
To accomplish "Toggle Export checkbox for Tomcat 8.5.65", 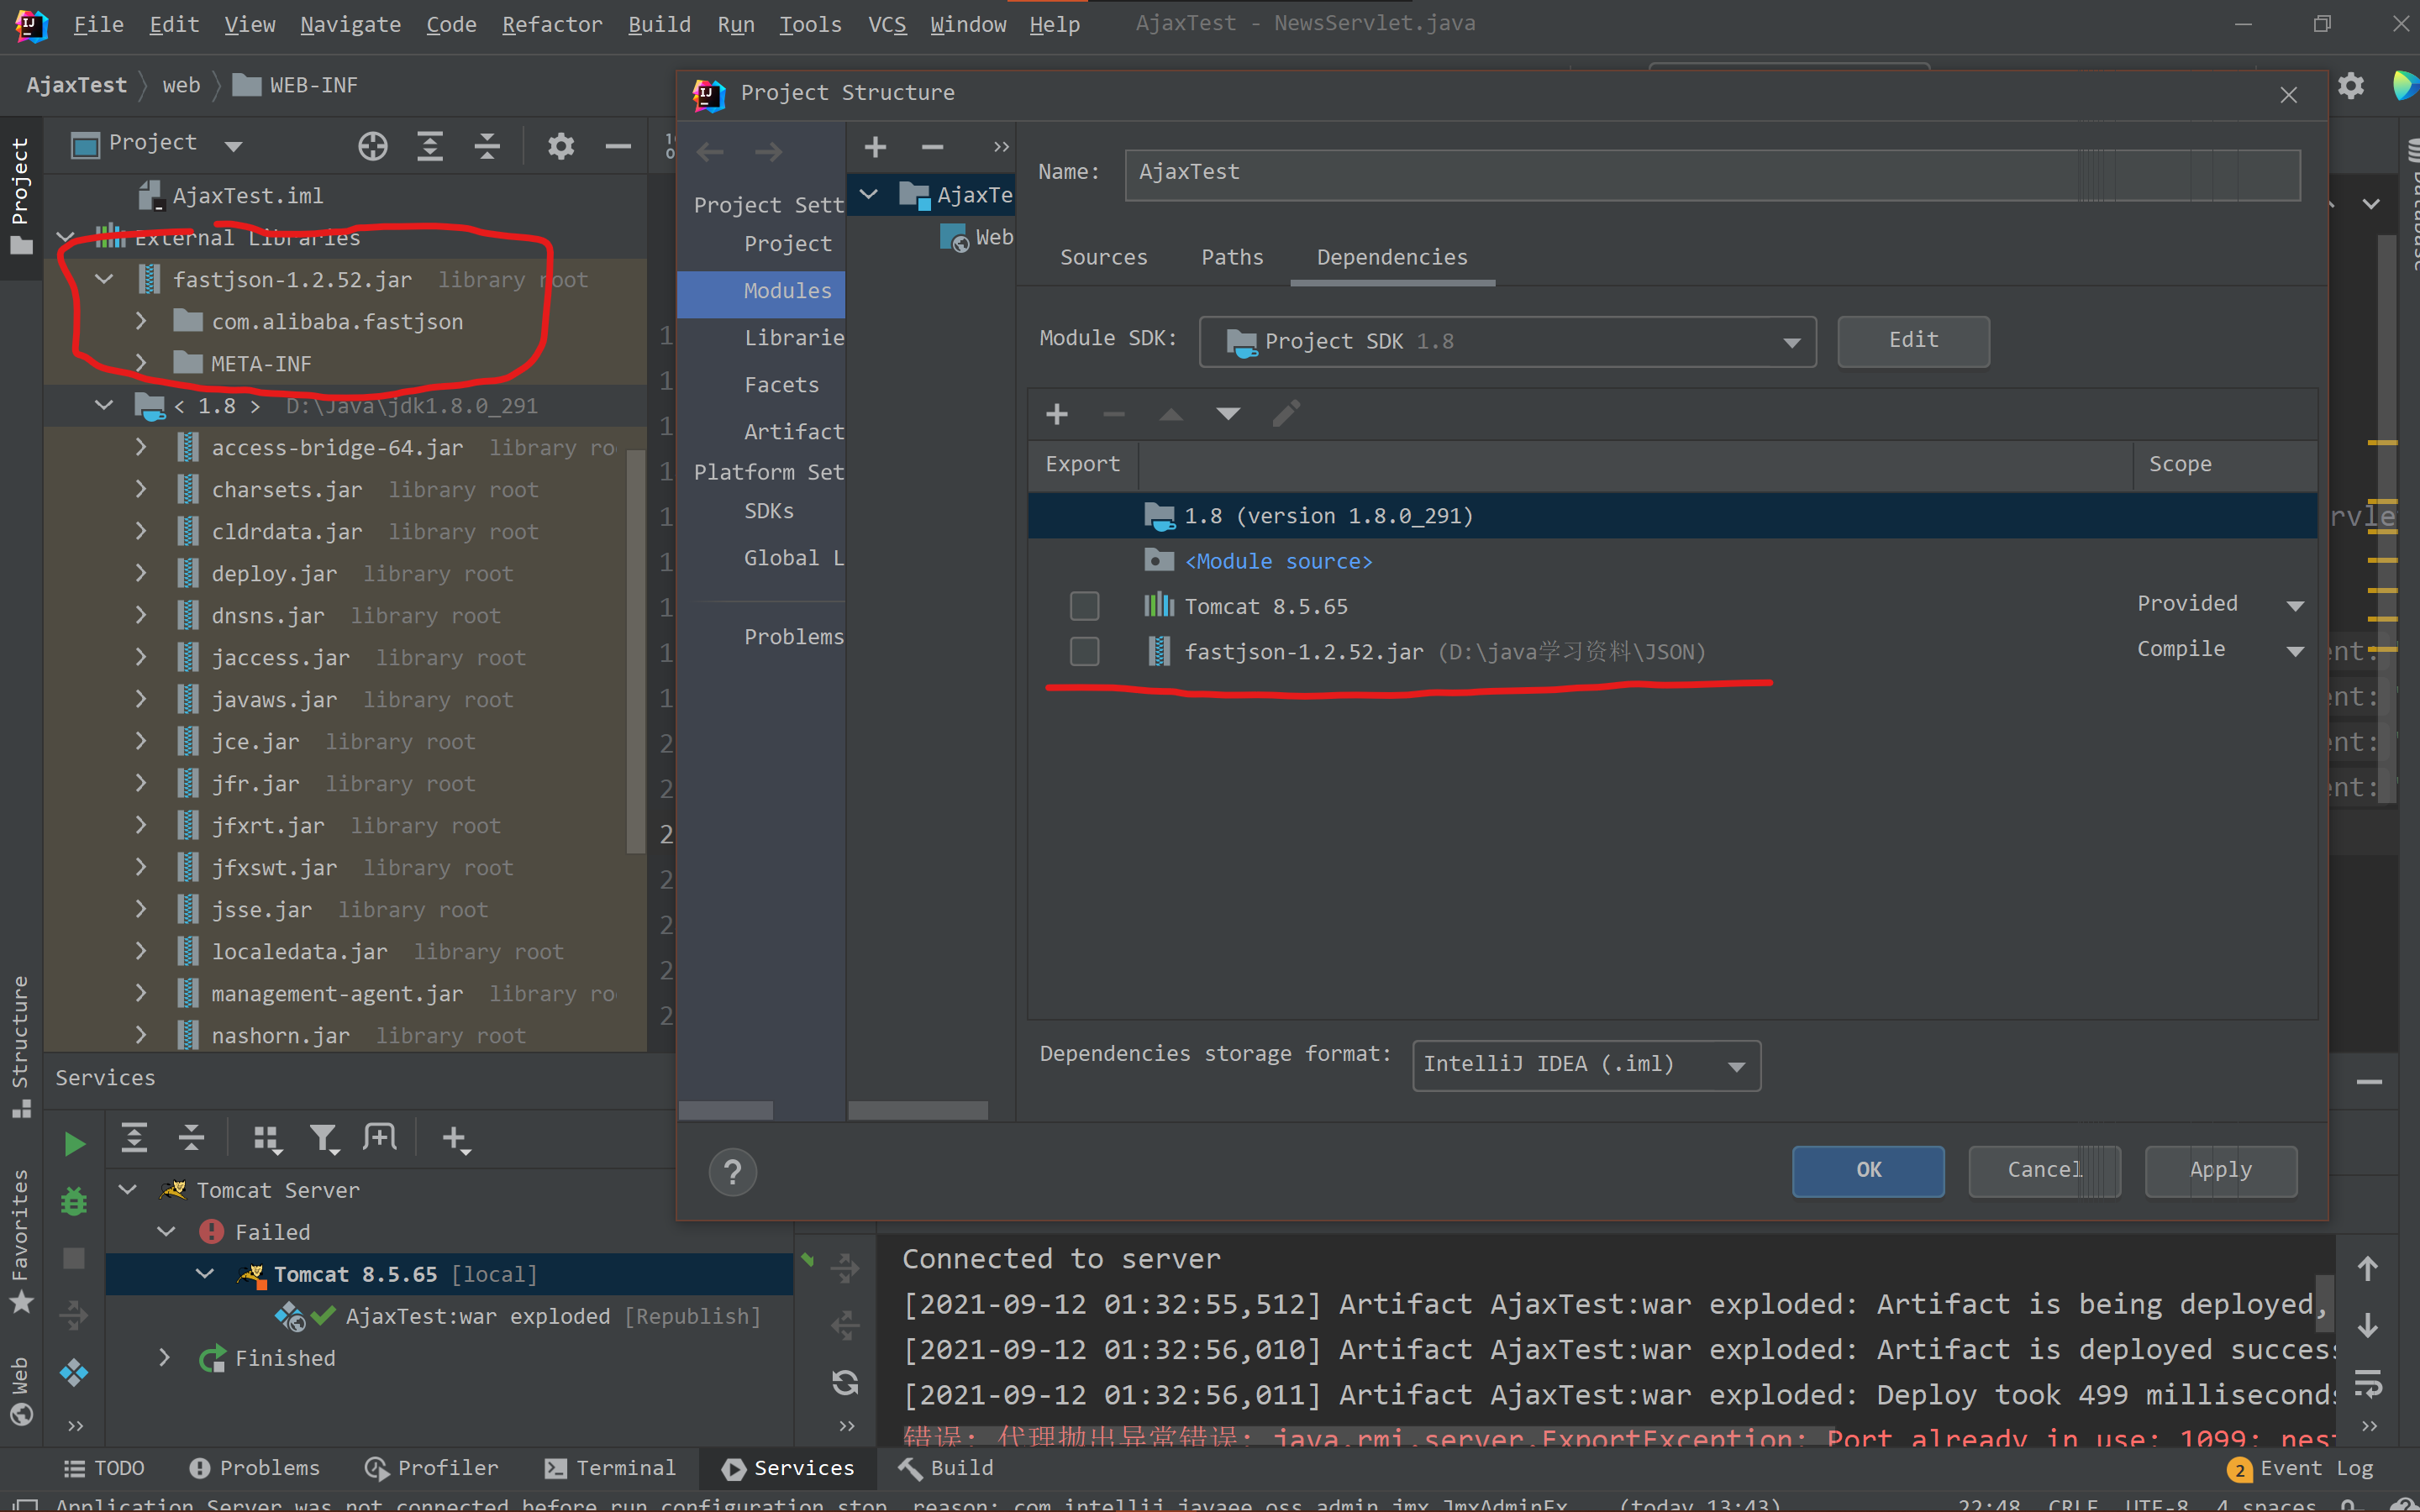I will [1082, 605].
